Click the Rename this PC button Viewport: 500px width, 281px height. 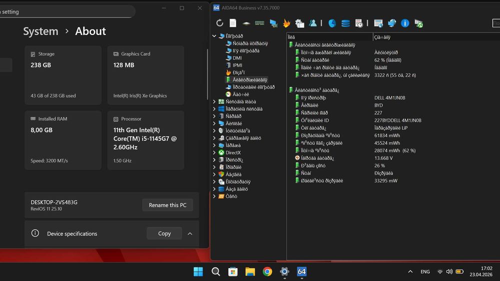pyautogui.click(x=167, y=205)
